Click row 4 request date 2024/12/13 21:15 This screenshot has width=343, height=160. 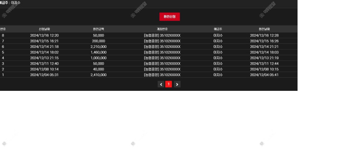[44, 58]
